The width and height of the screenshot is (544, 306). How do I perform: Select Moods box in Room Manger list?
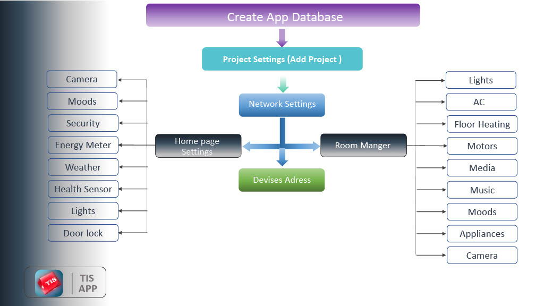tap(482, 211)
